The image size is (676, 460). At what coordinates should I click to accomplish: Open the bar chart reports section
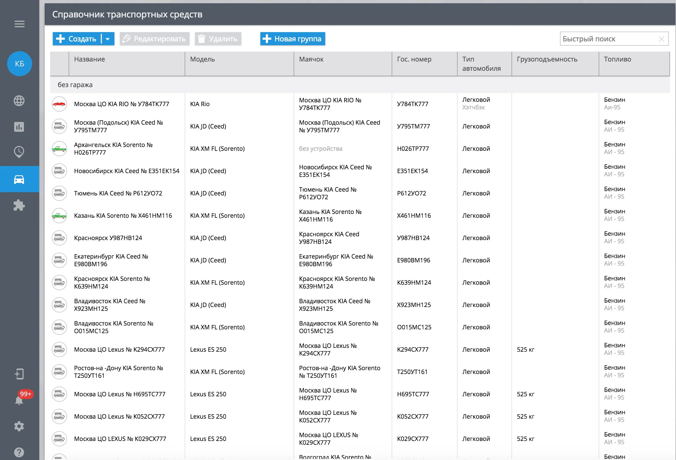19,127
